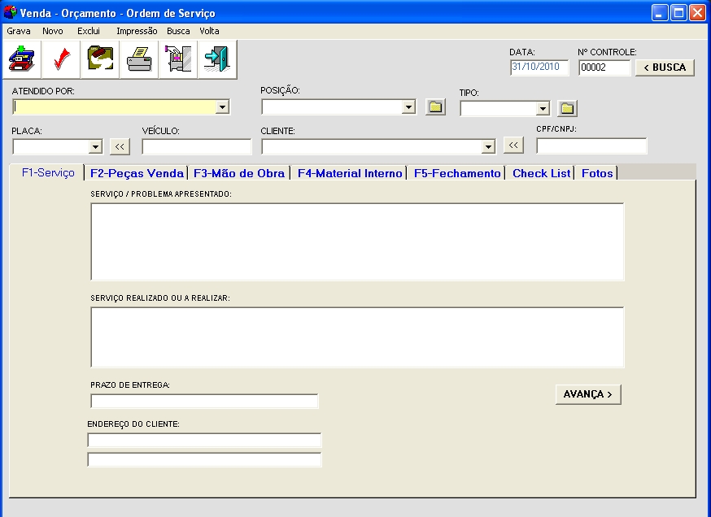Open the Posição dropdown list

[409, 107]
